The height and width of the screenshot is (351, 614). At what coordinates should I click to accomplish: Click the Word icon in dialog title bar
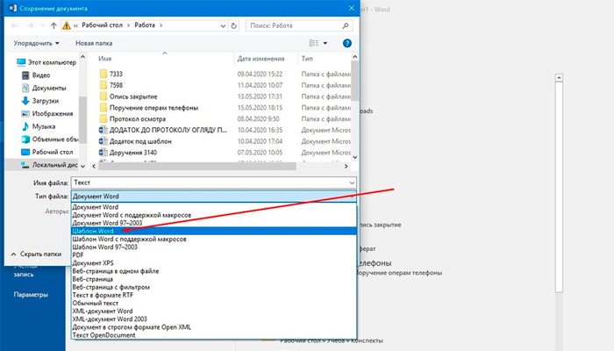pyautogui.click(x=12, y=8)
